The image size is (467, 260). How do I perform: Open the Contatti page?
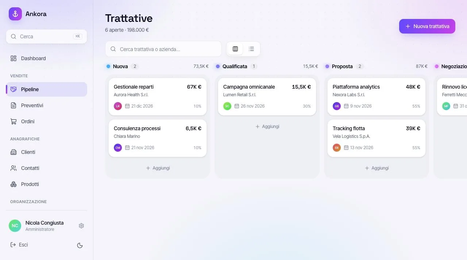(x=47, y=168)
